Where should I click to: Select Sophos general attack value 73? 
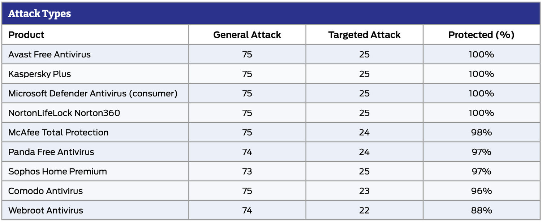[x=247, y=171]
